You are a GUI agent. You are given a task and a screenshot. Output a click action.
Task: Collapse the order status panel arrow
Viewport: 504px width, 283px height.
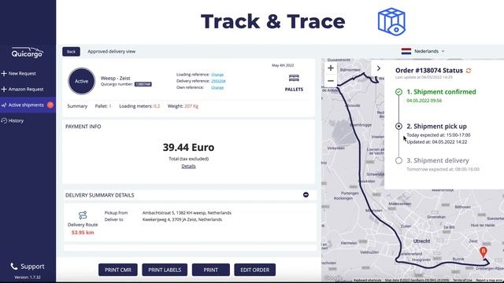coord(378,68)
